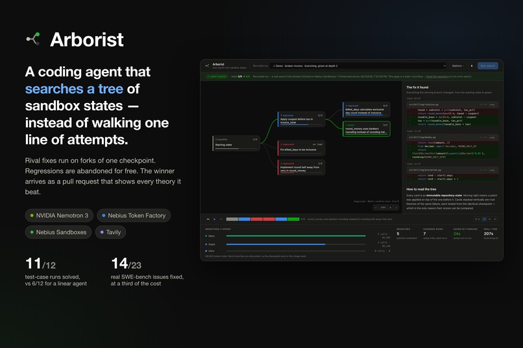Click the Sandbox runs value 7
This screenshot has height=348, width=523.
424,234
